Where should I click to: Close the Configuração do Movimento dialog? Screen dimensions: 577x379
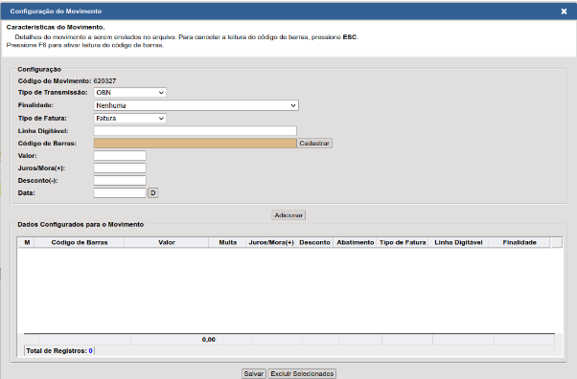click(x=564, y=11)
